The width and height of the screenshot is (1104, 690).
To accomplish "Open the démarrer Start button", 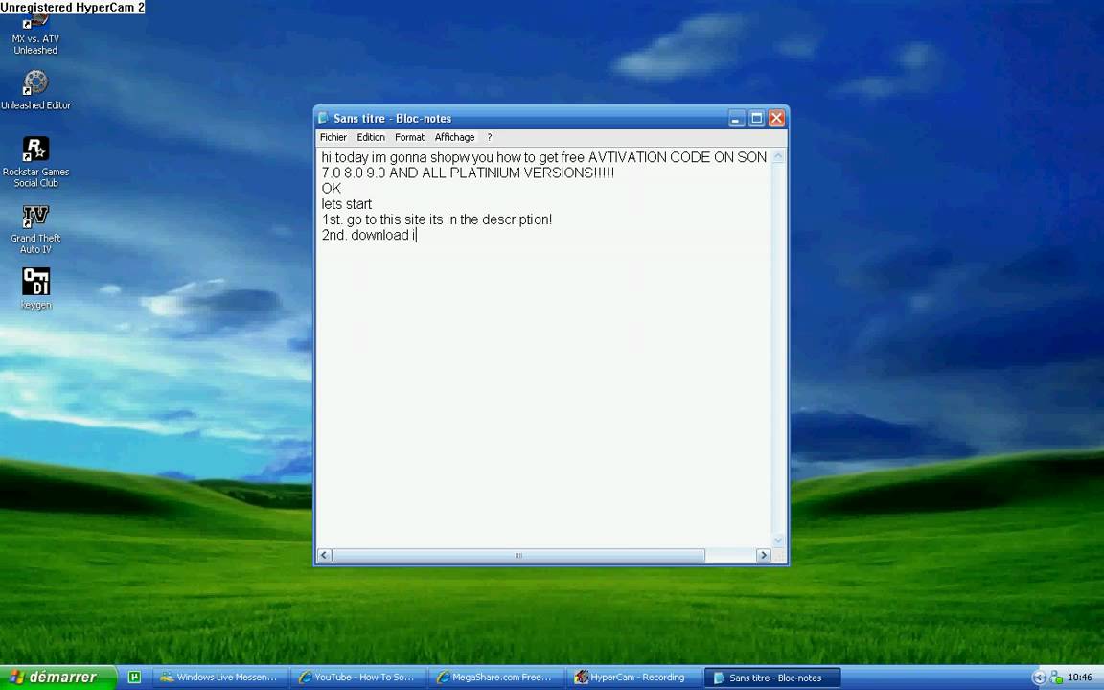I will pyautogui.click(x=57, y=678).
